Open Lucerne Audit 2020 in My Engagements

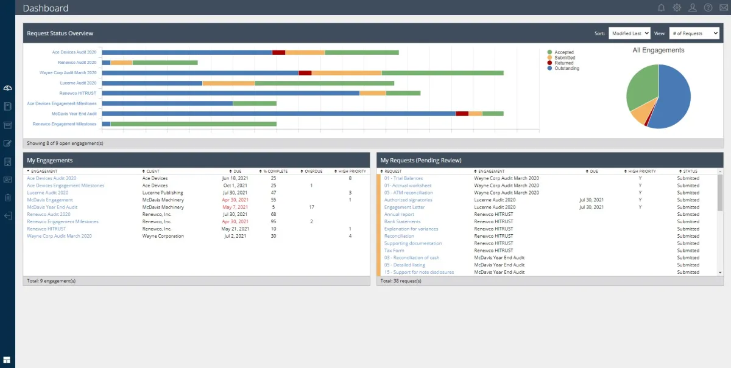pyautogui.click(x=48, y=193)
